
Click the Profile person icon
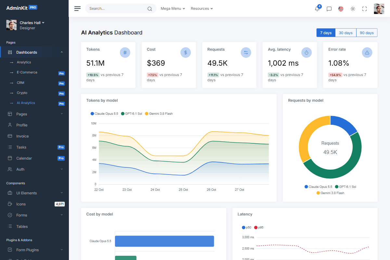click(10, 125)
